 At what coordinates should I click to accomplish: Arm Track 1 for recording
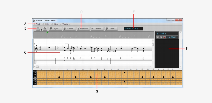click(164, 37)
